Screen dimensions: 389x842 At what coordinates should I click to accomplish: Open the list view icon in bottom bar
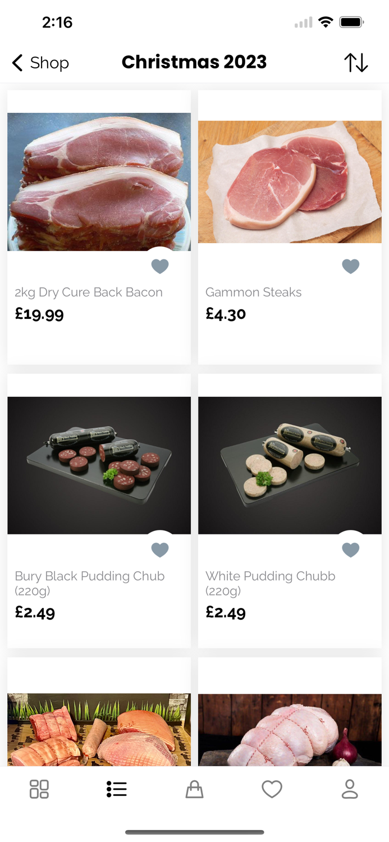[x=117, y=789]
